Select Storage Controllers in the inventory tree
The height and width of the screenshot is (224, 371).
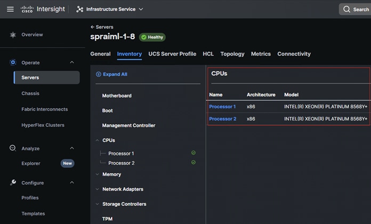pos(124,204)
